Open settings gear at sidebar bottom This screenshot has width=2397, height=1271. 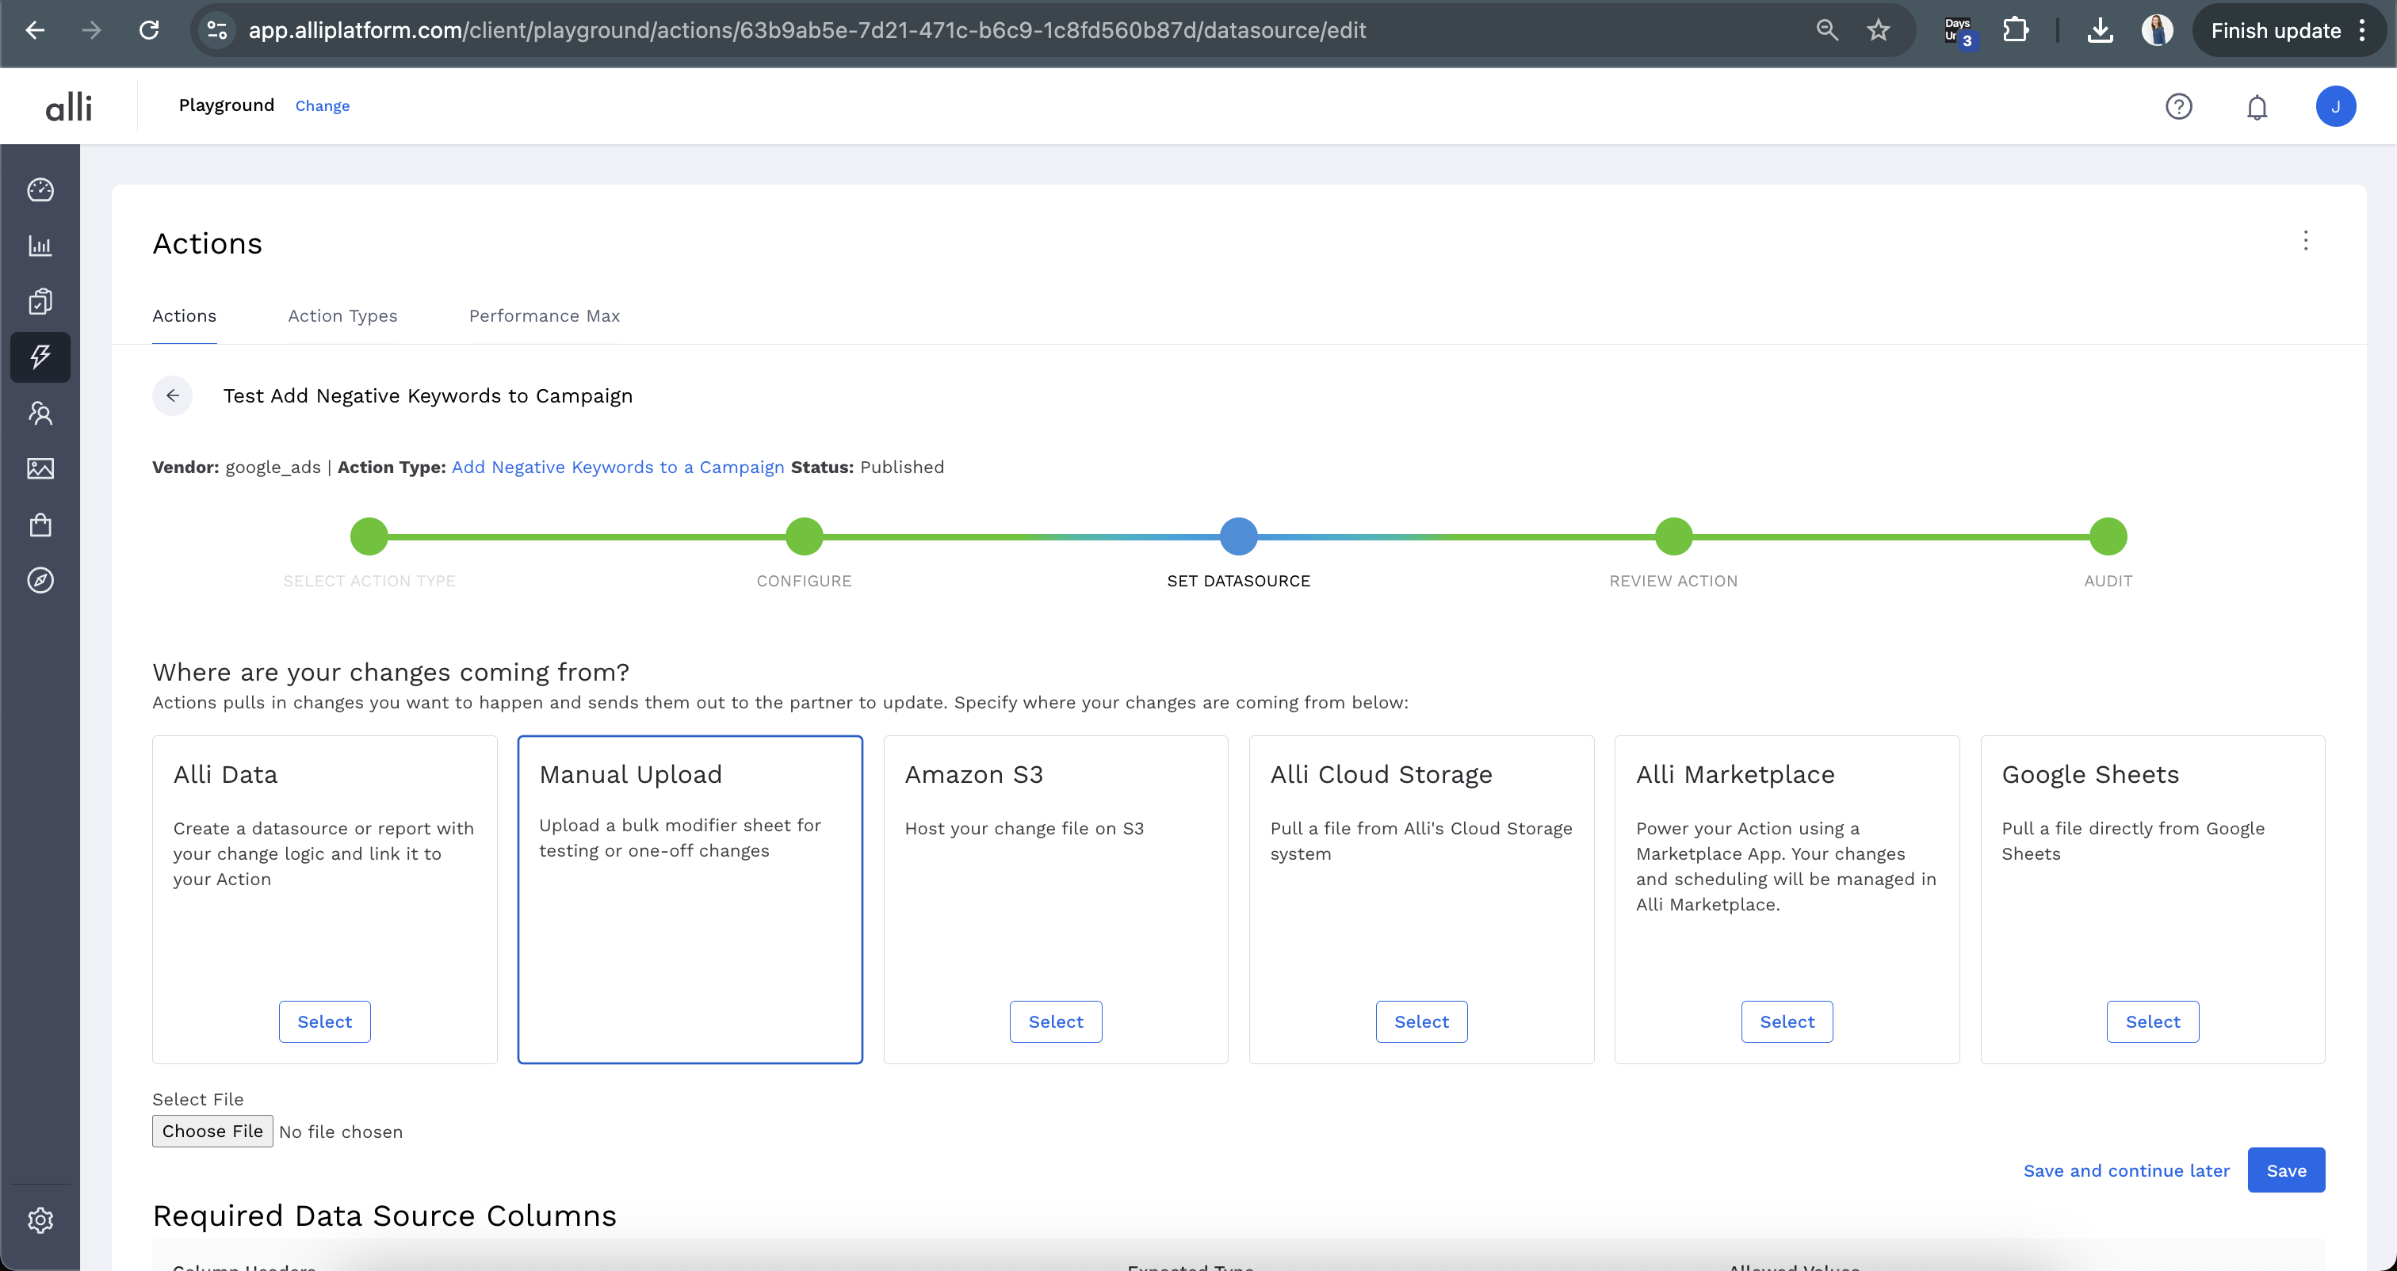click(x=40, y=1219)
